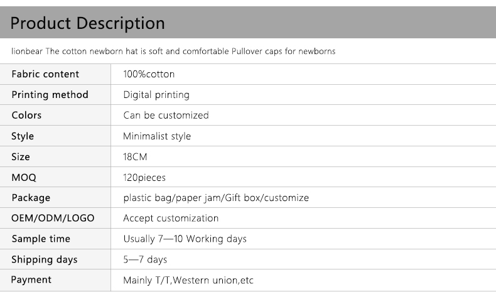Click the 120pieces value

coord(144,178)
